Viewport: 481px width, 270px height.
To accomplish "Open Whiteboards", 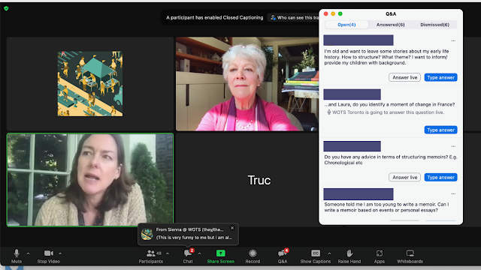I will [x=410, y=256].
